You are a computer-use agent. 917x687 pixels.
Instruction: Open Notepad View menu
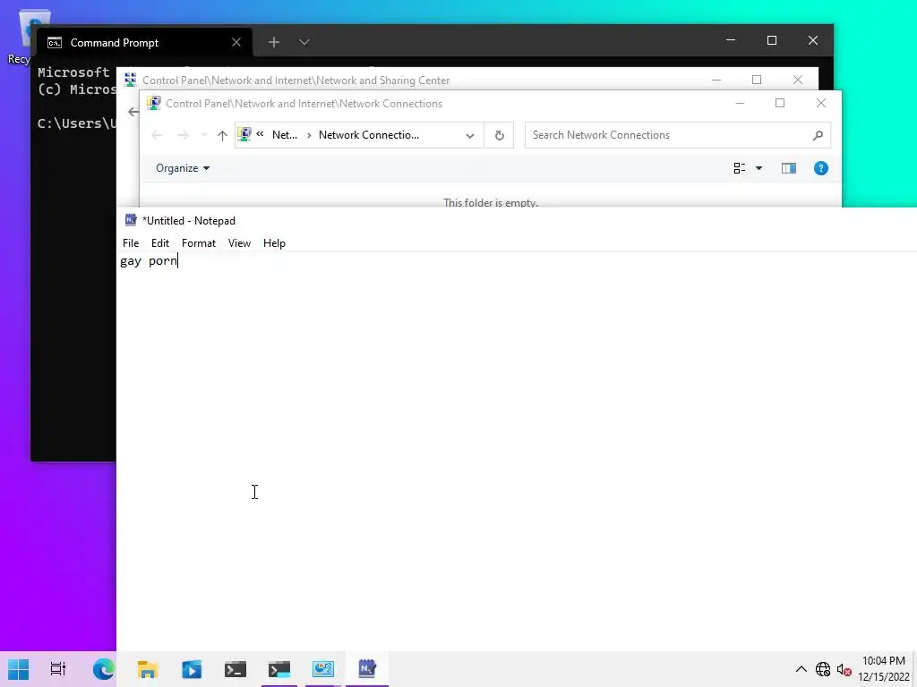[239, 243]
